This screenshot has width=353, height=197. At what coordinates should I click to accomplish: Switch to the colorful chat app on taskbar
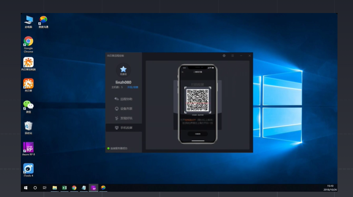103,188
